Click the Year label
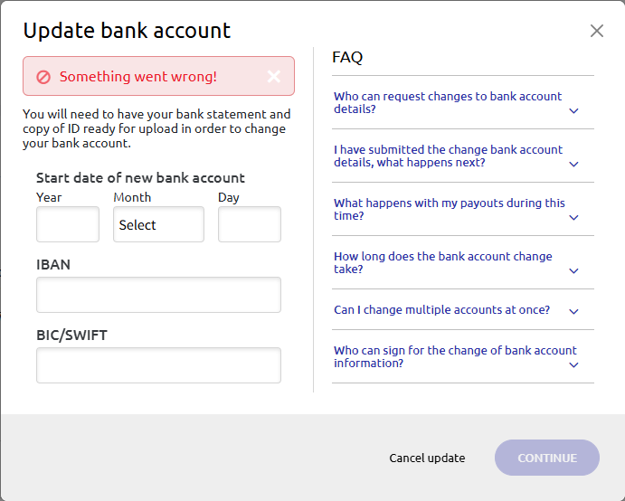The image size is (625, 501). click(x=49, y=197)
